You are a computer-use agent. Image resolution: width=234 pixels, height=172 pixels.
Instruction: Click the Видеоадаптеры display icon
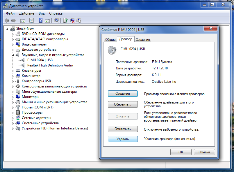[18, 44]
